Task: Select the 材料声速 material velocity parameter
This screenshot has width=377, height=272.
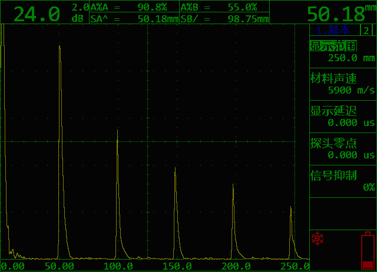Action: click(333, 79)
